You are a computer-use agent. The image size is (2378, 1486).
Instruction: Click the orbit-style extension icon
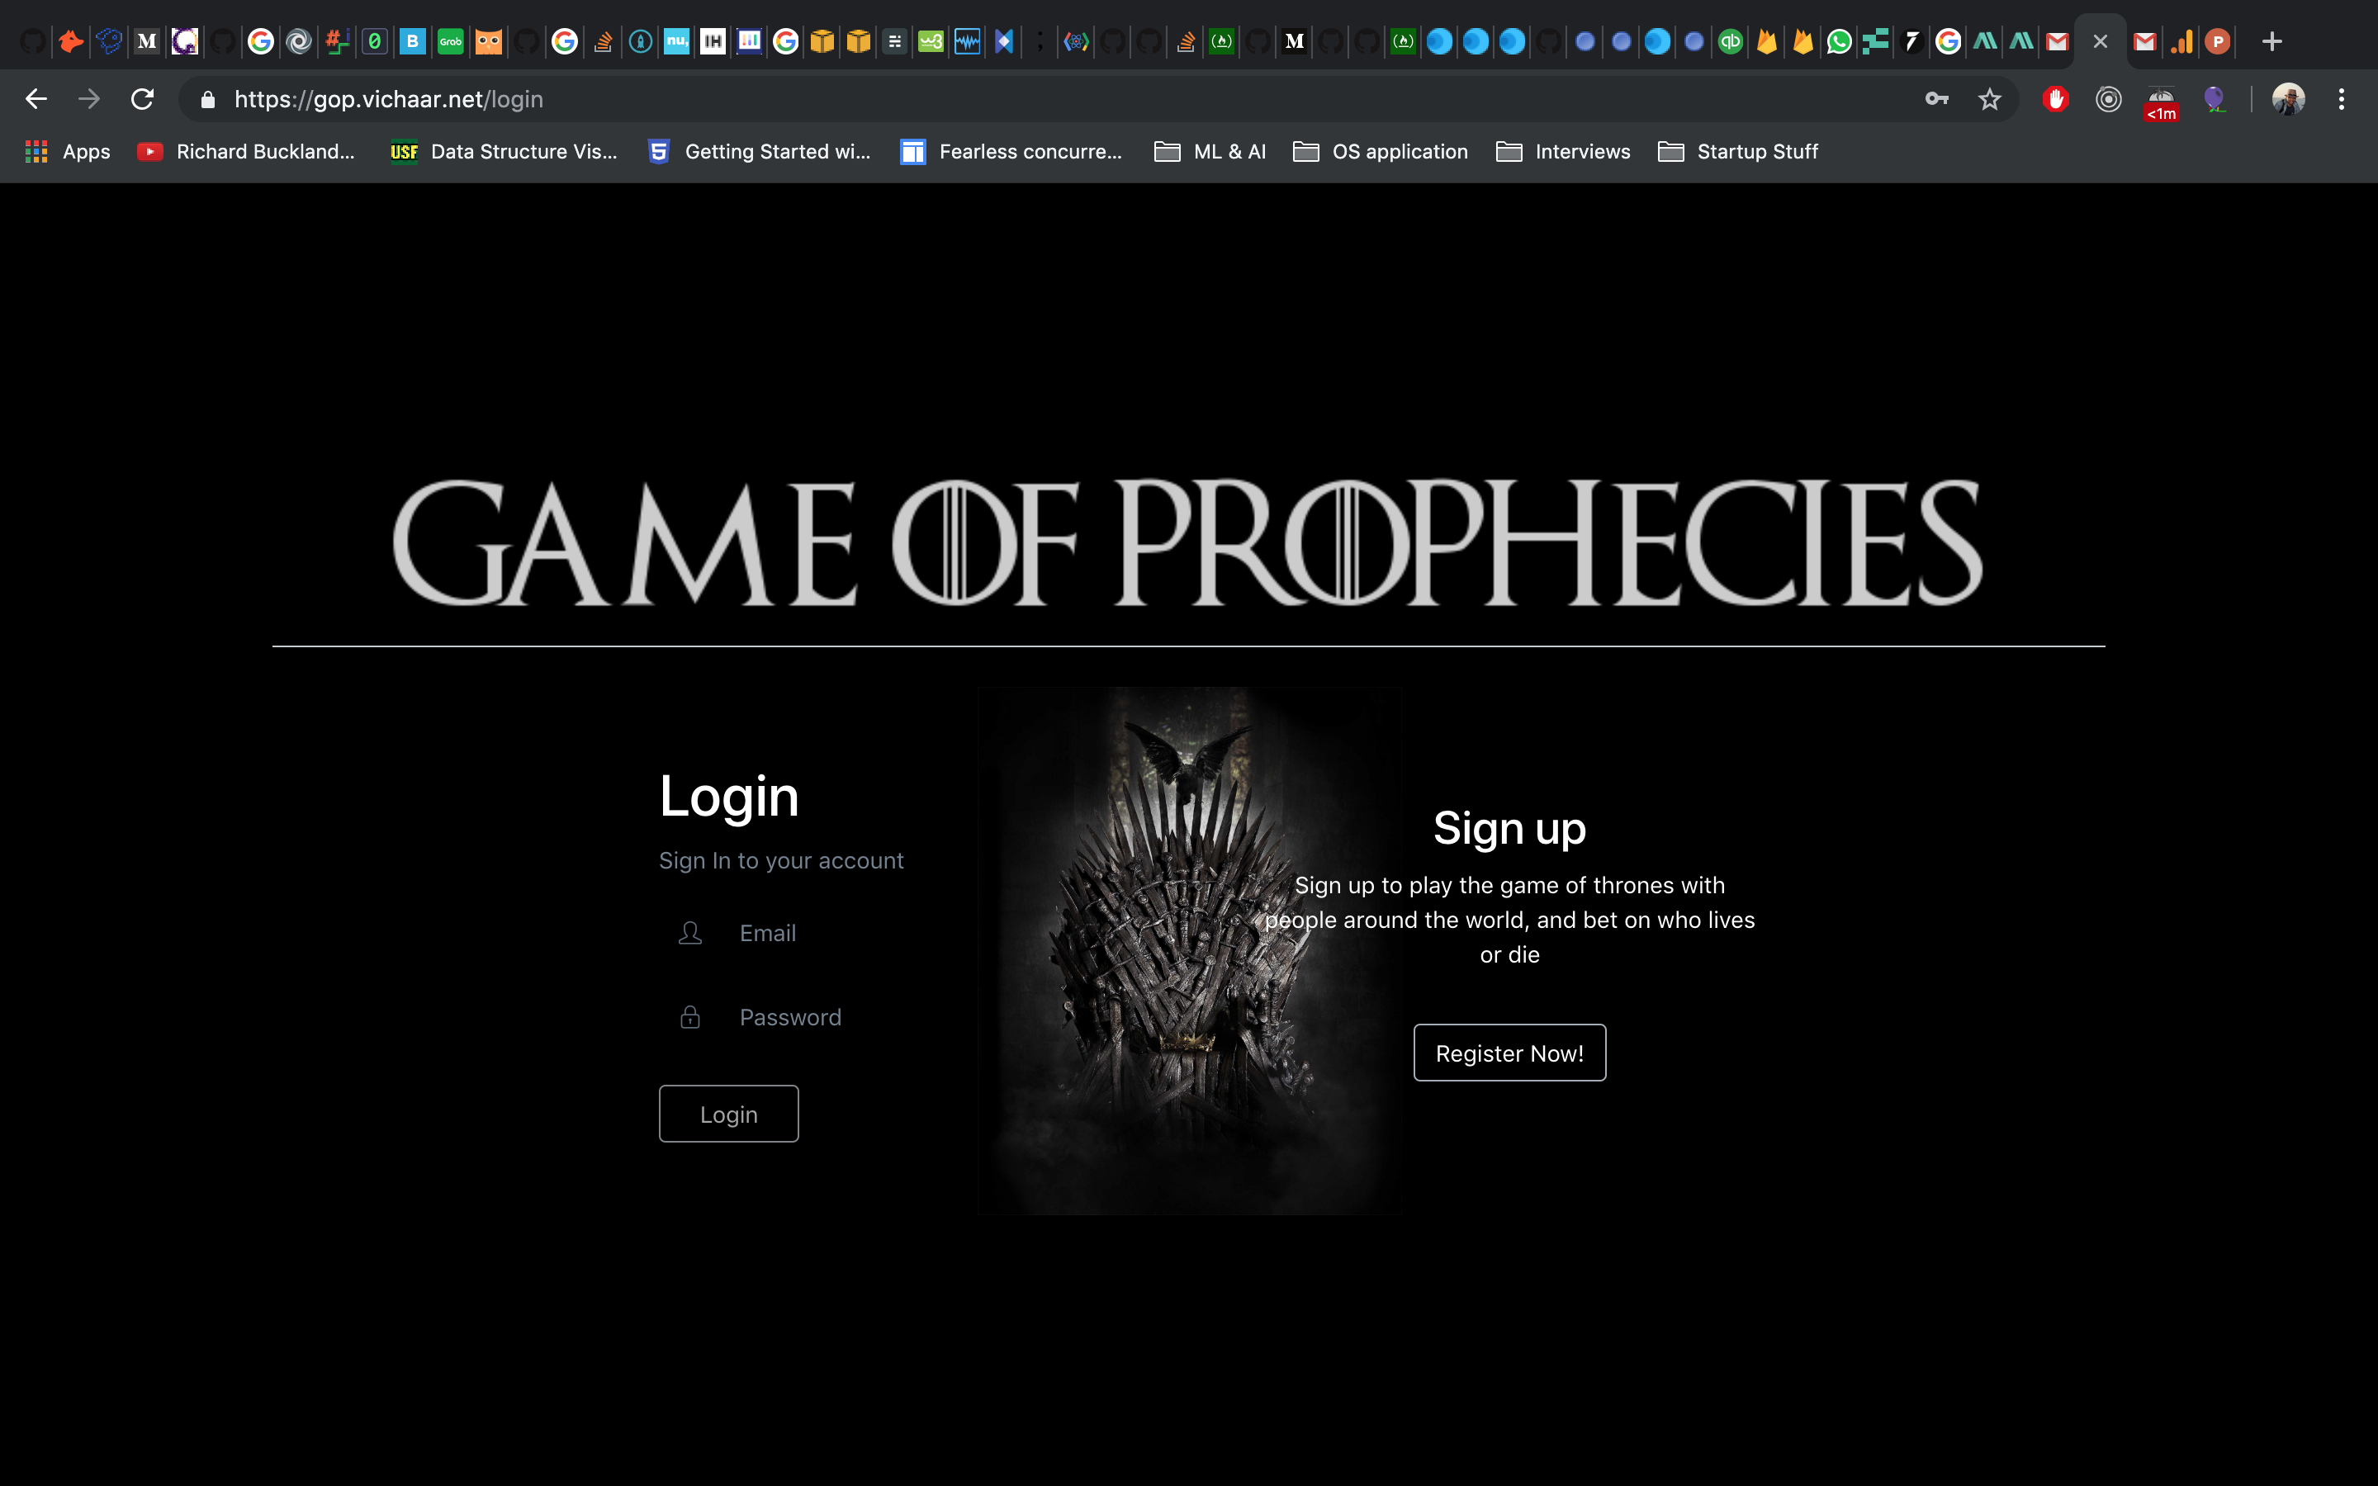click(2108, 98)
